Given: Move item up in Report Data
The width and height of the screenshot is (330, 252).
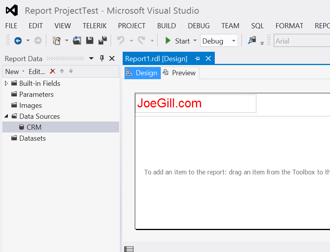Looking at the screenshot, I should point(62,71).
